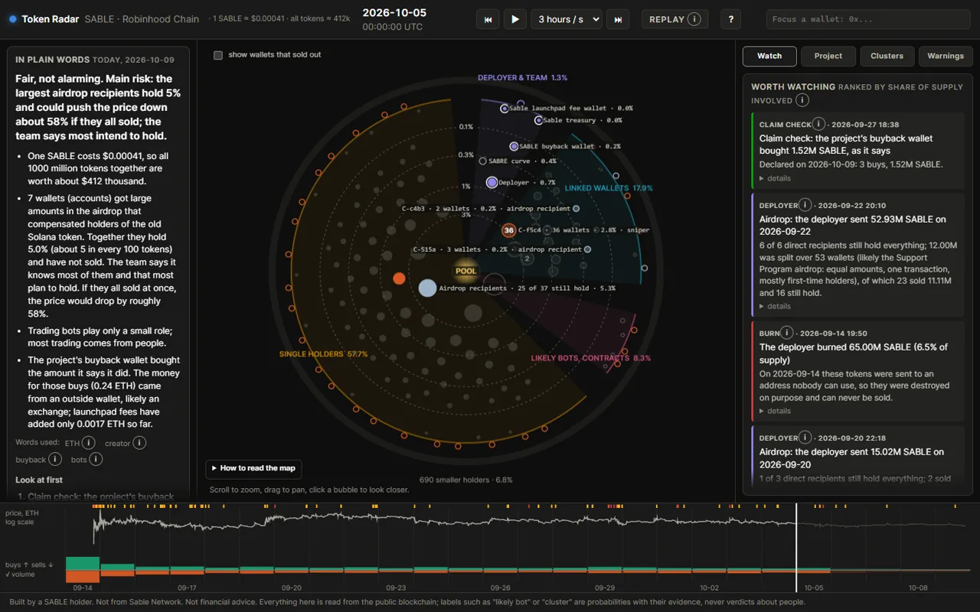Click the 'SABLE · Robinhood Chain' header text
Viewport: 980px width, 612px height.
[x=142, y=19]
